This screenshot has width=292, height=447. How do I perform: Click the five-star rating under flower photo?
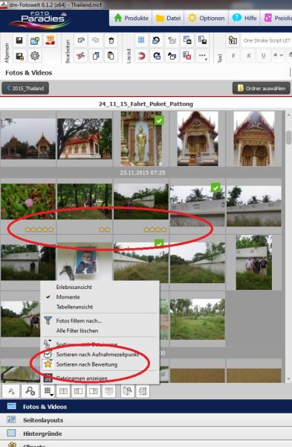tap(39, 229)
